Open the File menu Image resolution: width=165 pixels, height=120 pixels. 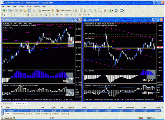(x=3, y=6)
